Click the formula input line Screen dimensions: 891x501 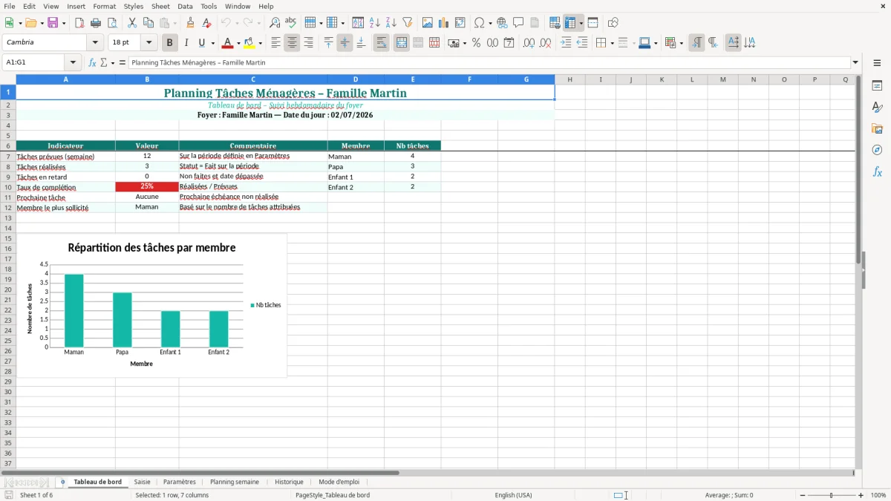point(489,63)
